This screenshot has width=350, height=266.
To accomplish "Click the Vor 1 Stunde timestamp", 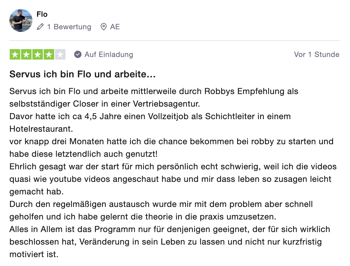I will (317, 54).
